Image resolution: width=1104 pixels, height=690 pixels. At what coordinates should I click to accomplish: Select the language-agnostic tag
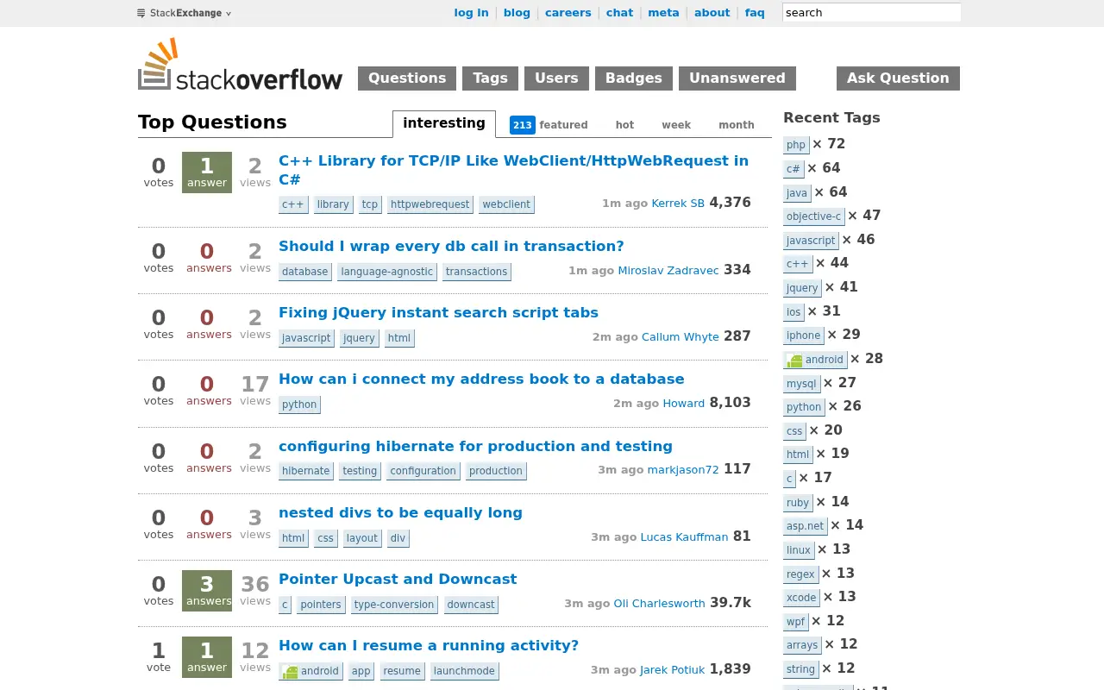point(386,272)
